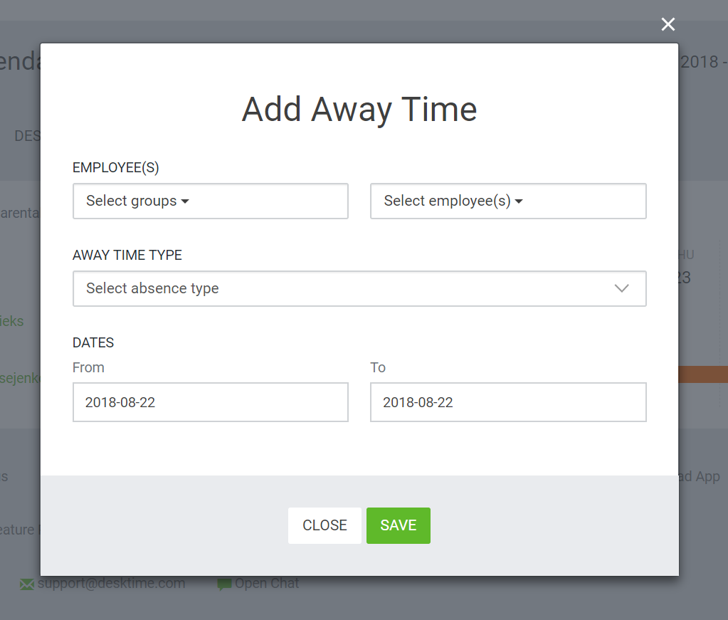Viewport: 728px width, 620px height.
Task: Click the CLOSE button
Action: tap(325, 525)
